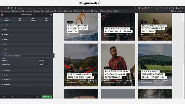185x104 pixels.
Task: Click the green ACTUALIZAR button
Action: coord(46,97)
